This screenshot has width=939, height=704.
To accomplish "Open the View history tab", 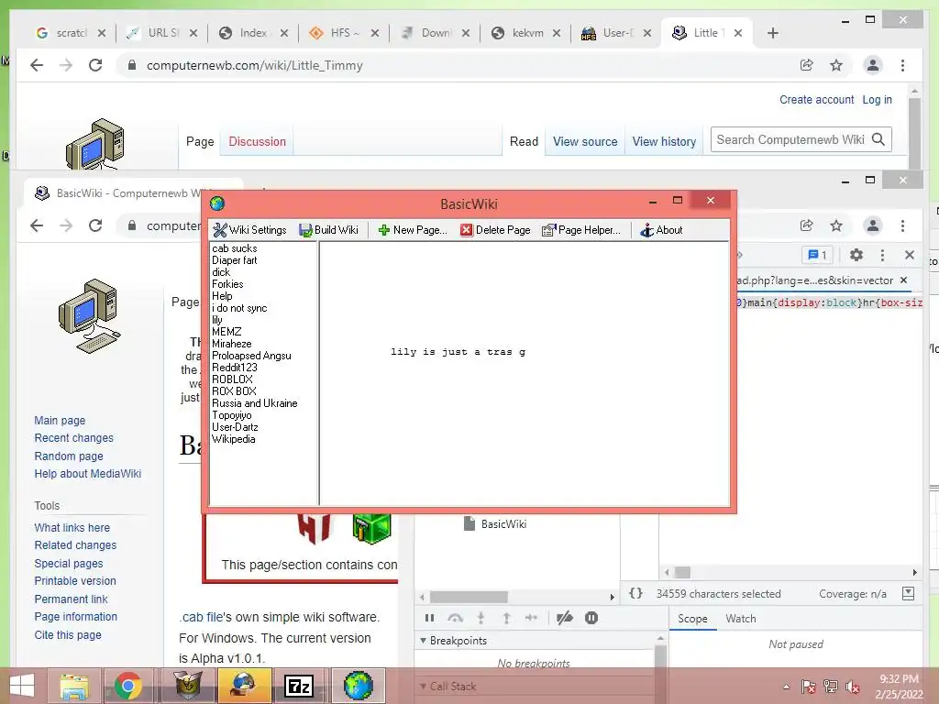I will tap(664, 141).
